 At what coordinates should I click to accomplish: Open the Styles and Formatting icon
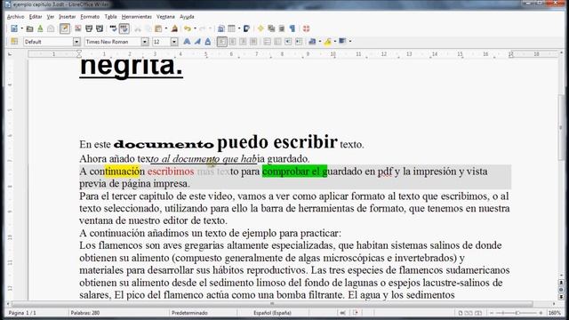[14, 42]
